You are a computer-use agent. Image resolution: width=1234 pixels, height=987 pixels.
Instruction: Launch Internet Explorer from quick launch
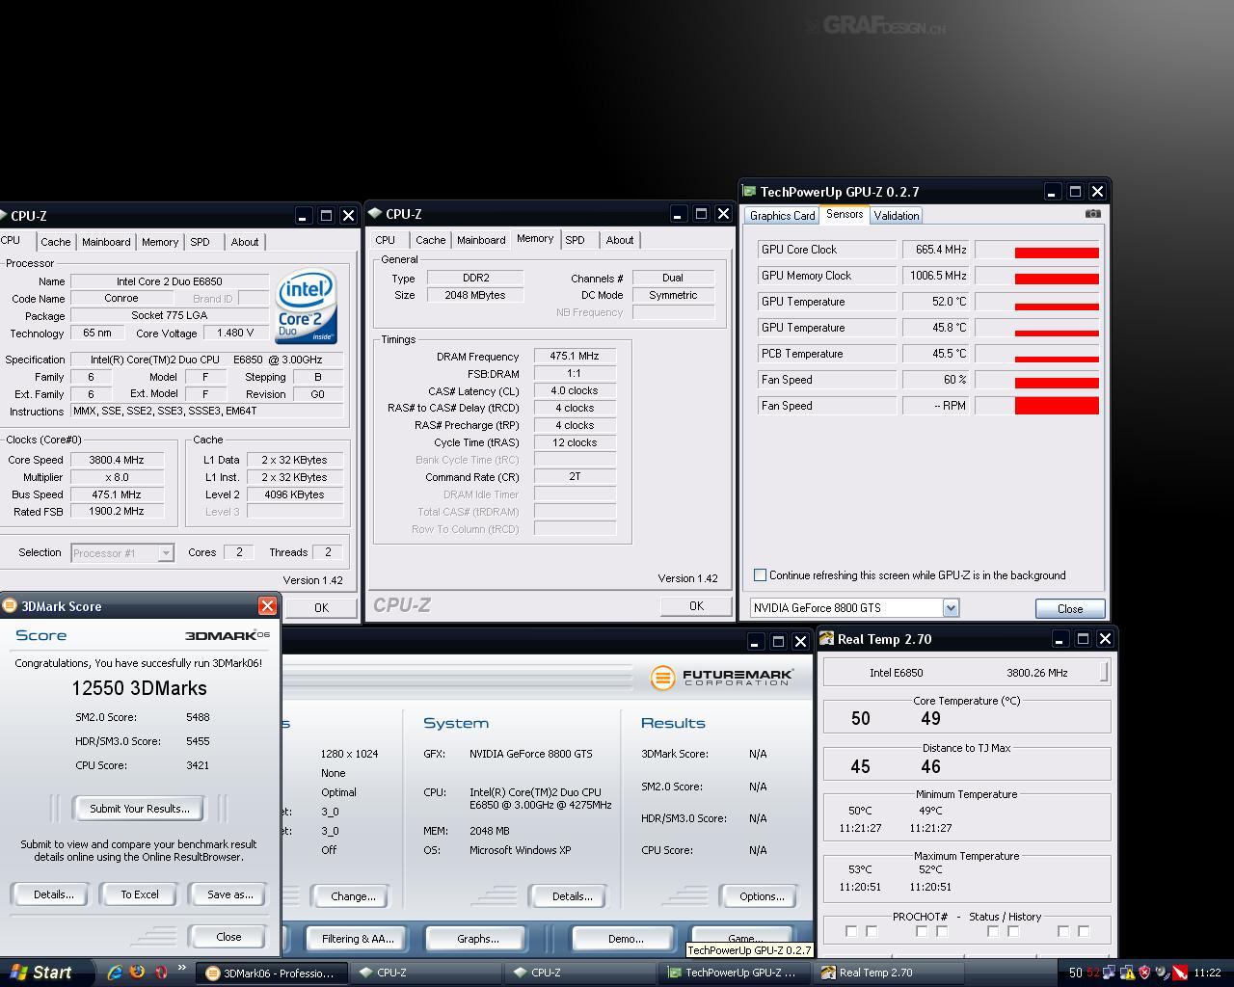[x=115, y=972]
